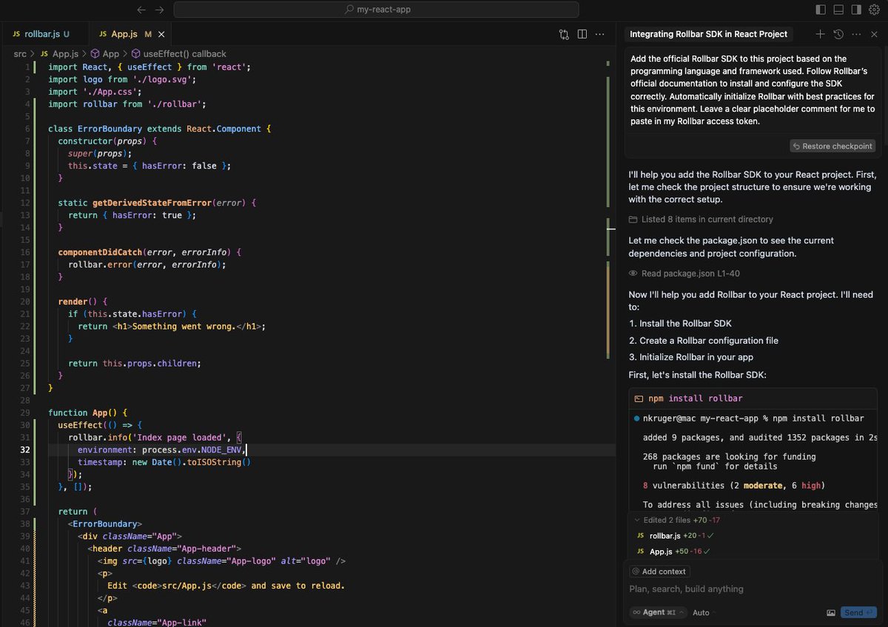Click the accept checkmark beside rollbar.js +20 -1

click(709, 535)
